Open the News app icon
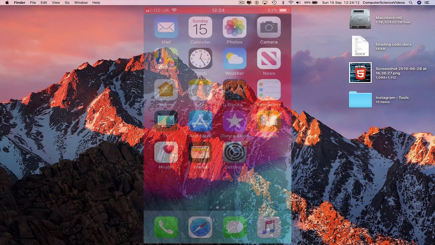Image resolution: width=435 pixels, height=245 pixels. tap(269, 59)
